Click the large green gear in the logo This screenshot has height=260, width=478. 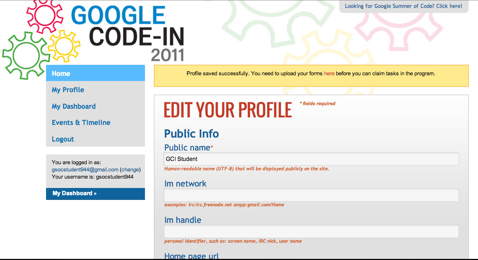(24, 55)
